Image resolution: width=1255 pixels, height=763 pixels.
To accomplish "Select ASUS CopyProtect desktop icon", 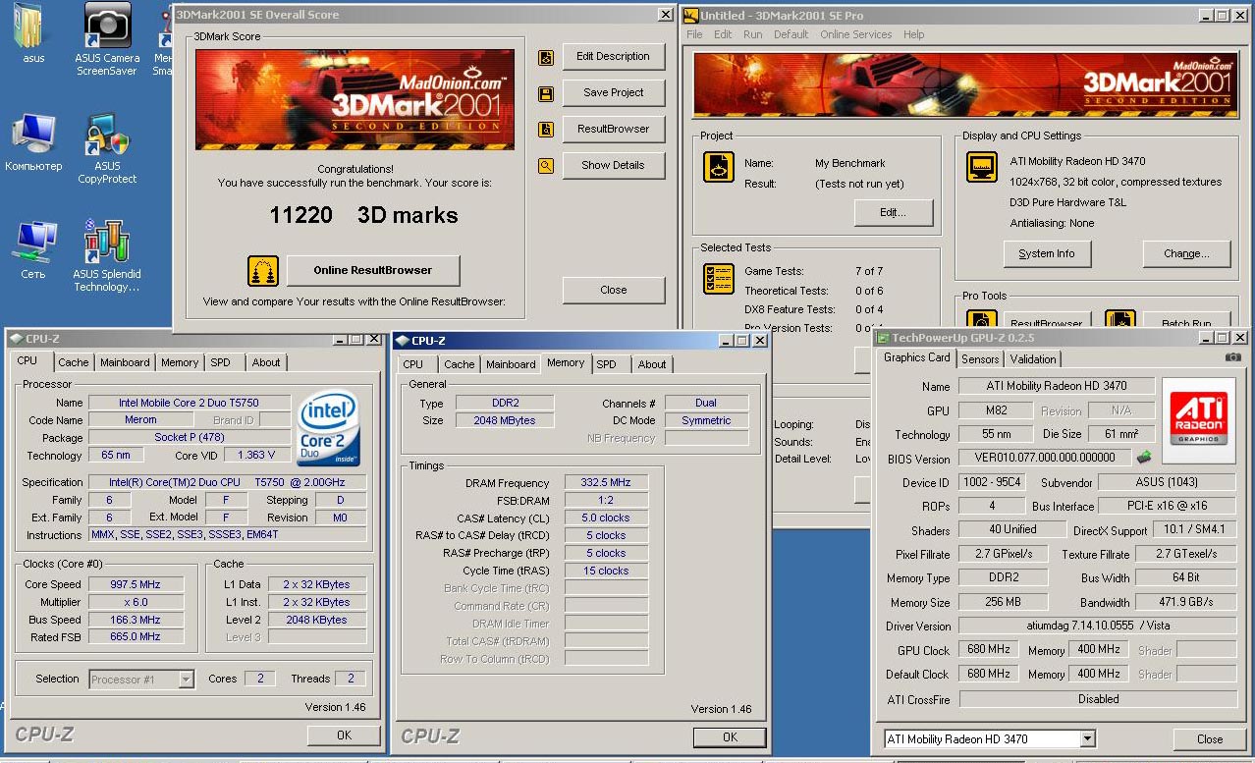I will [107, 149].
